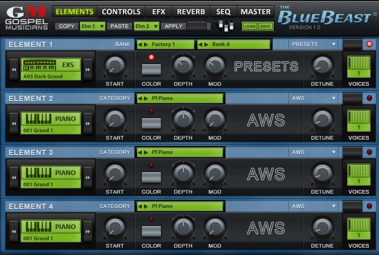Click the Element 1 VOICES display
Screen dimensions: 379x255
359,67
